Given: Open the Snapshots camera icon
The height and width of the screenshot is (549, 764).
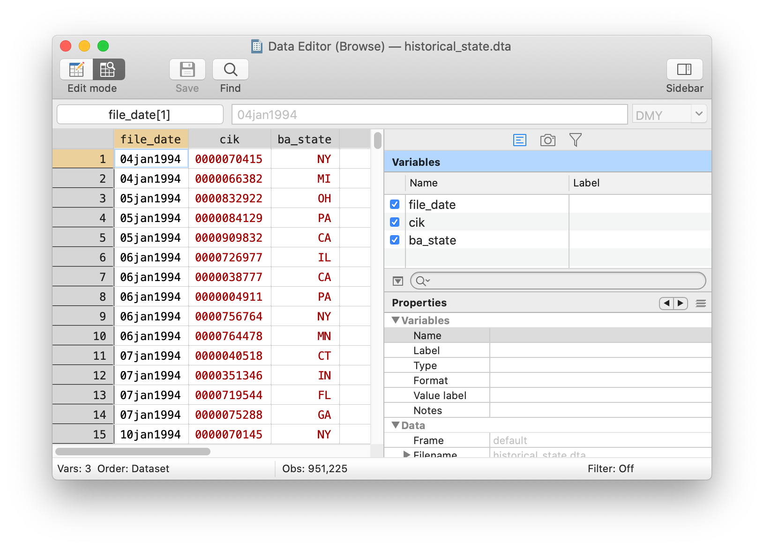Looking at the screenshot, I should tap(547, 140).
